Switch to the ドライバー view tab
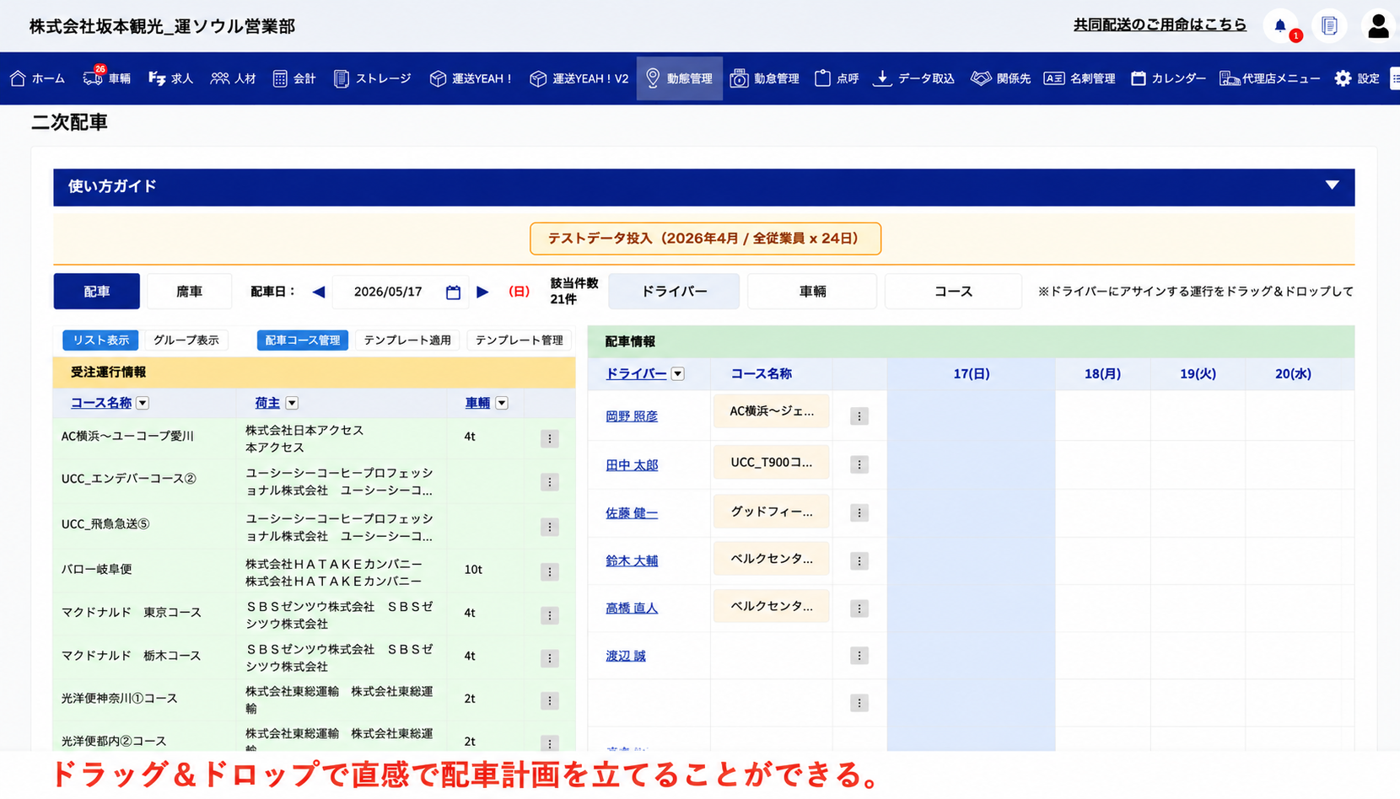Viewport: 1400px width, 799px height. pyautogui.click(x=674, y=292)
